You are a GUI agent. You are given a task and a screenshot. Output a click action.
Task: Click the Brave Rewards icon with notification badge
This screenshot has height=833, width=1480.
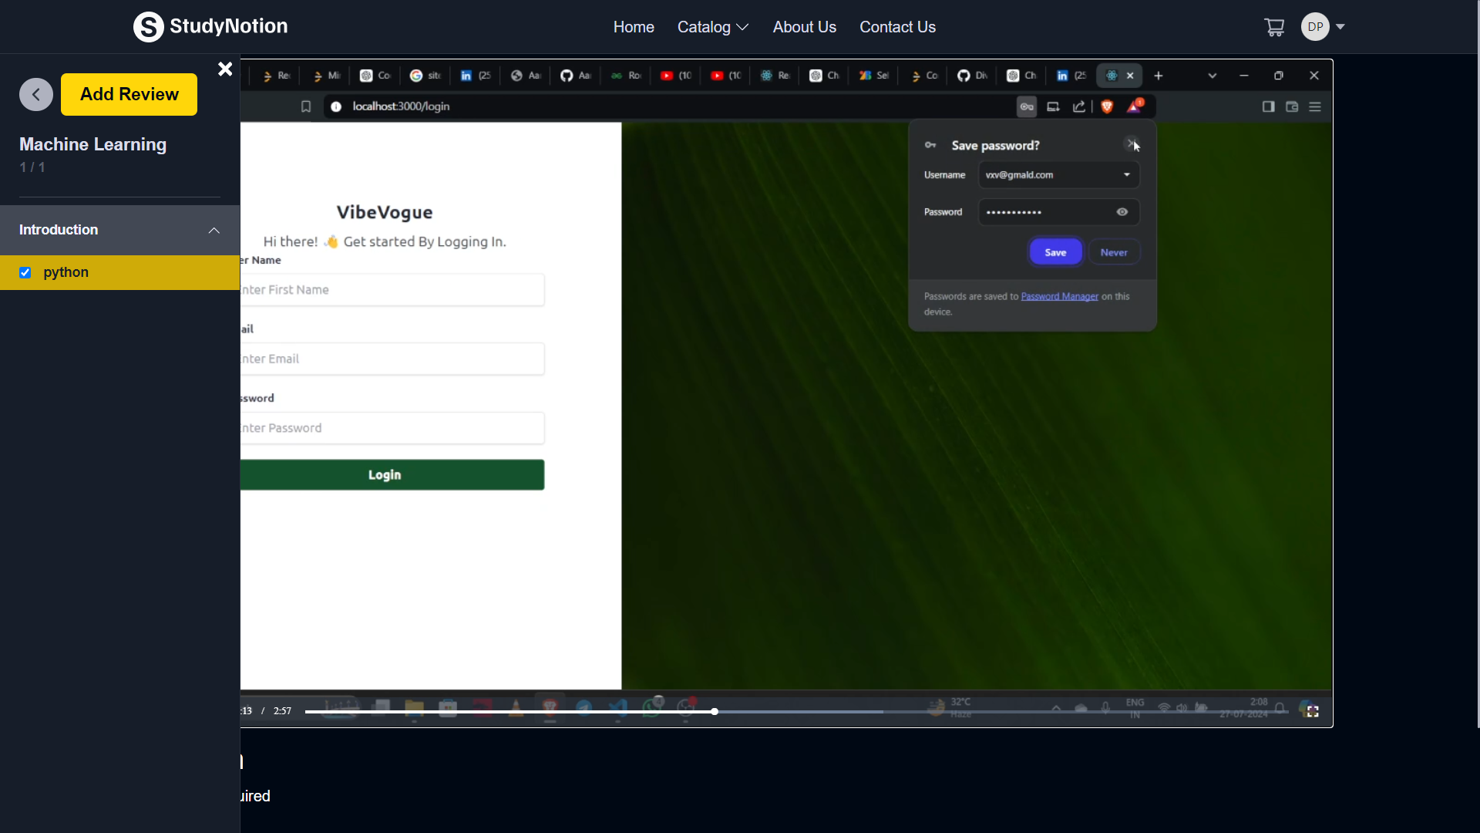pos(1135,106)
